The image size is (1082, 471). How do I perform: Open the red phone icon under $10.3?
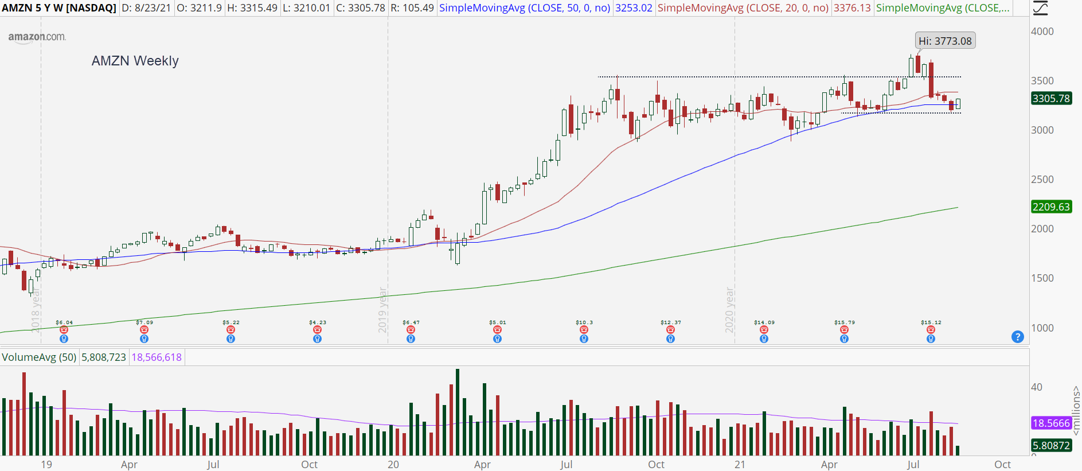584,330
